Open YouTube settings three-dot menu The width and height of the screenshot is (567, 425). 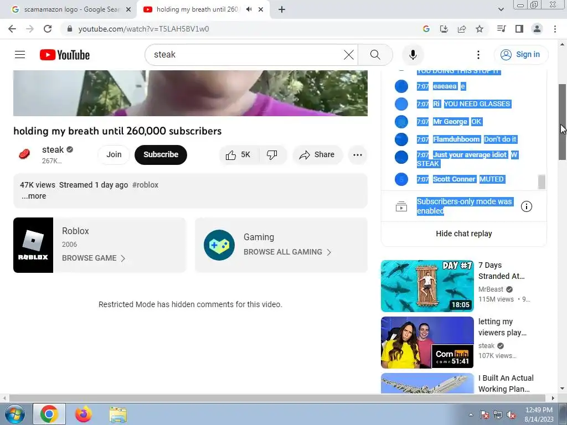coord(478,55)
